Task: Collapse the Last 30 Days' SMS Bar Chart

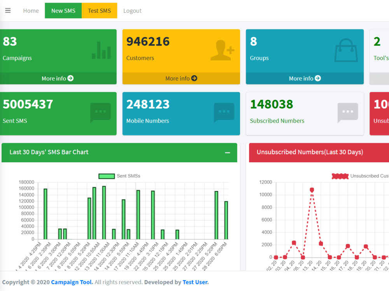Action: (x=228, y=152)
